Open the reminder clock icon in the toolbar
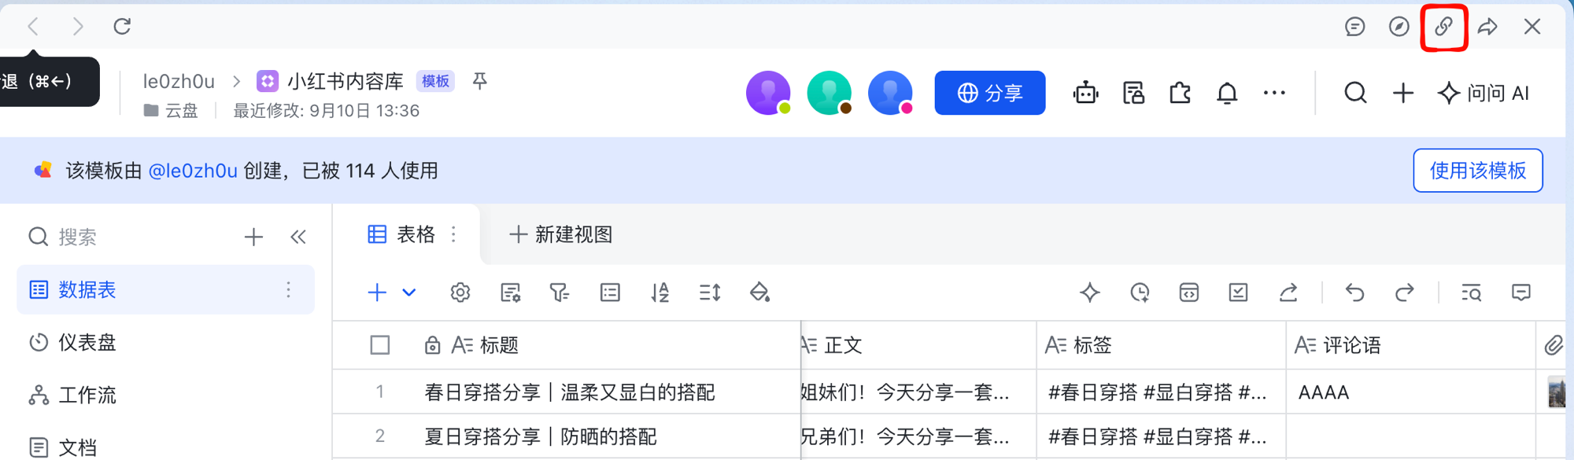Image resolution: width=1574 pixels, height=460 pixels. pyautogui.click(x=1140, y=293)
